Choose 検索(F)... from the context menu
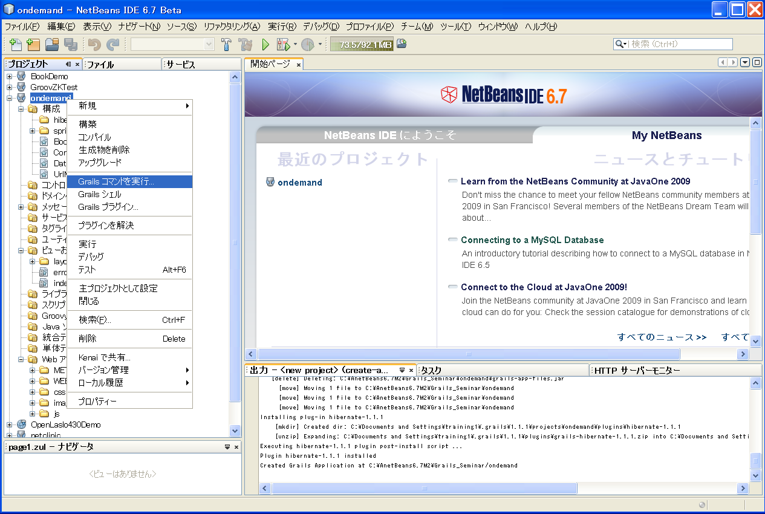765x514 pixels. click(129, 320)
